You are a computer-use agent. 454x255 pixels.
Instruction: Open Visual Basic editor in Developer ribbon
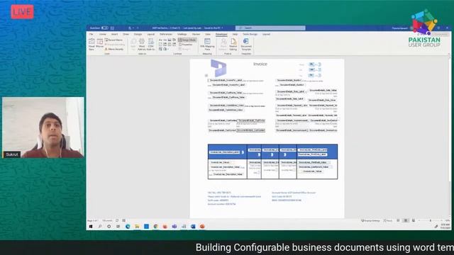[x=92, y=44]
